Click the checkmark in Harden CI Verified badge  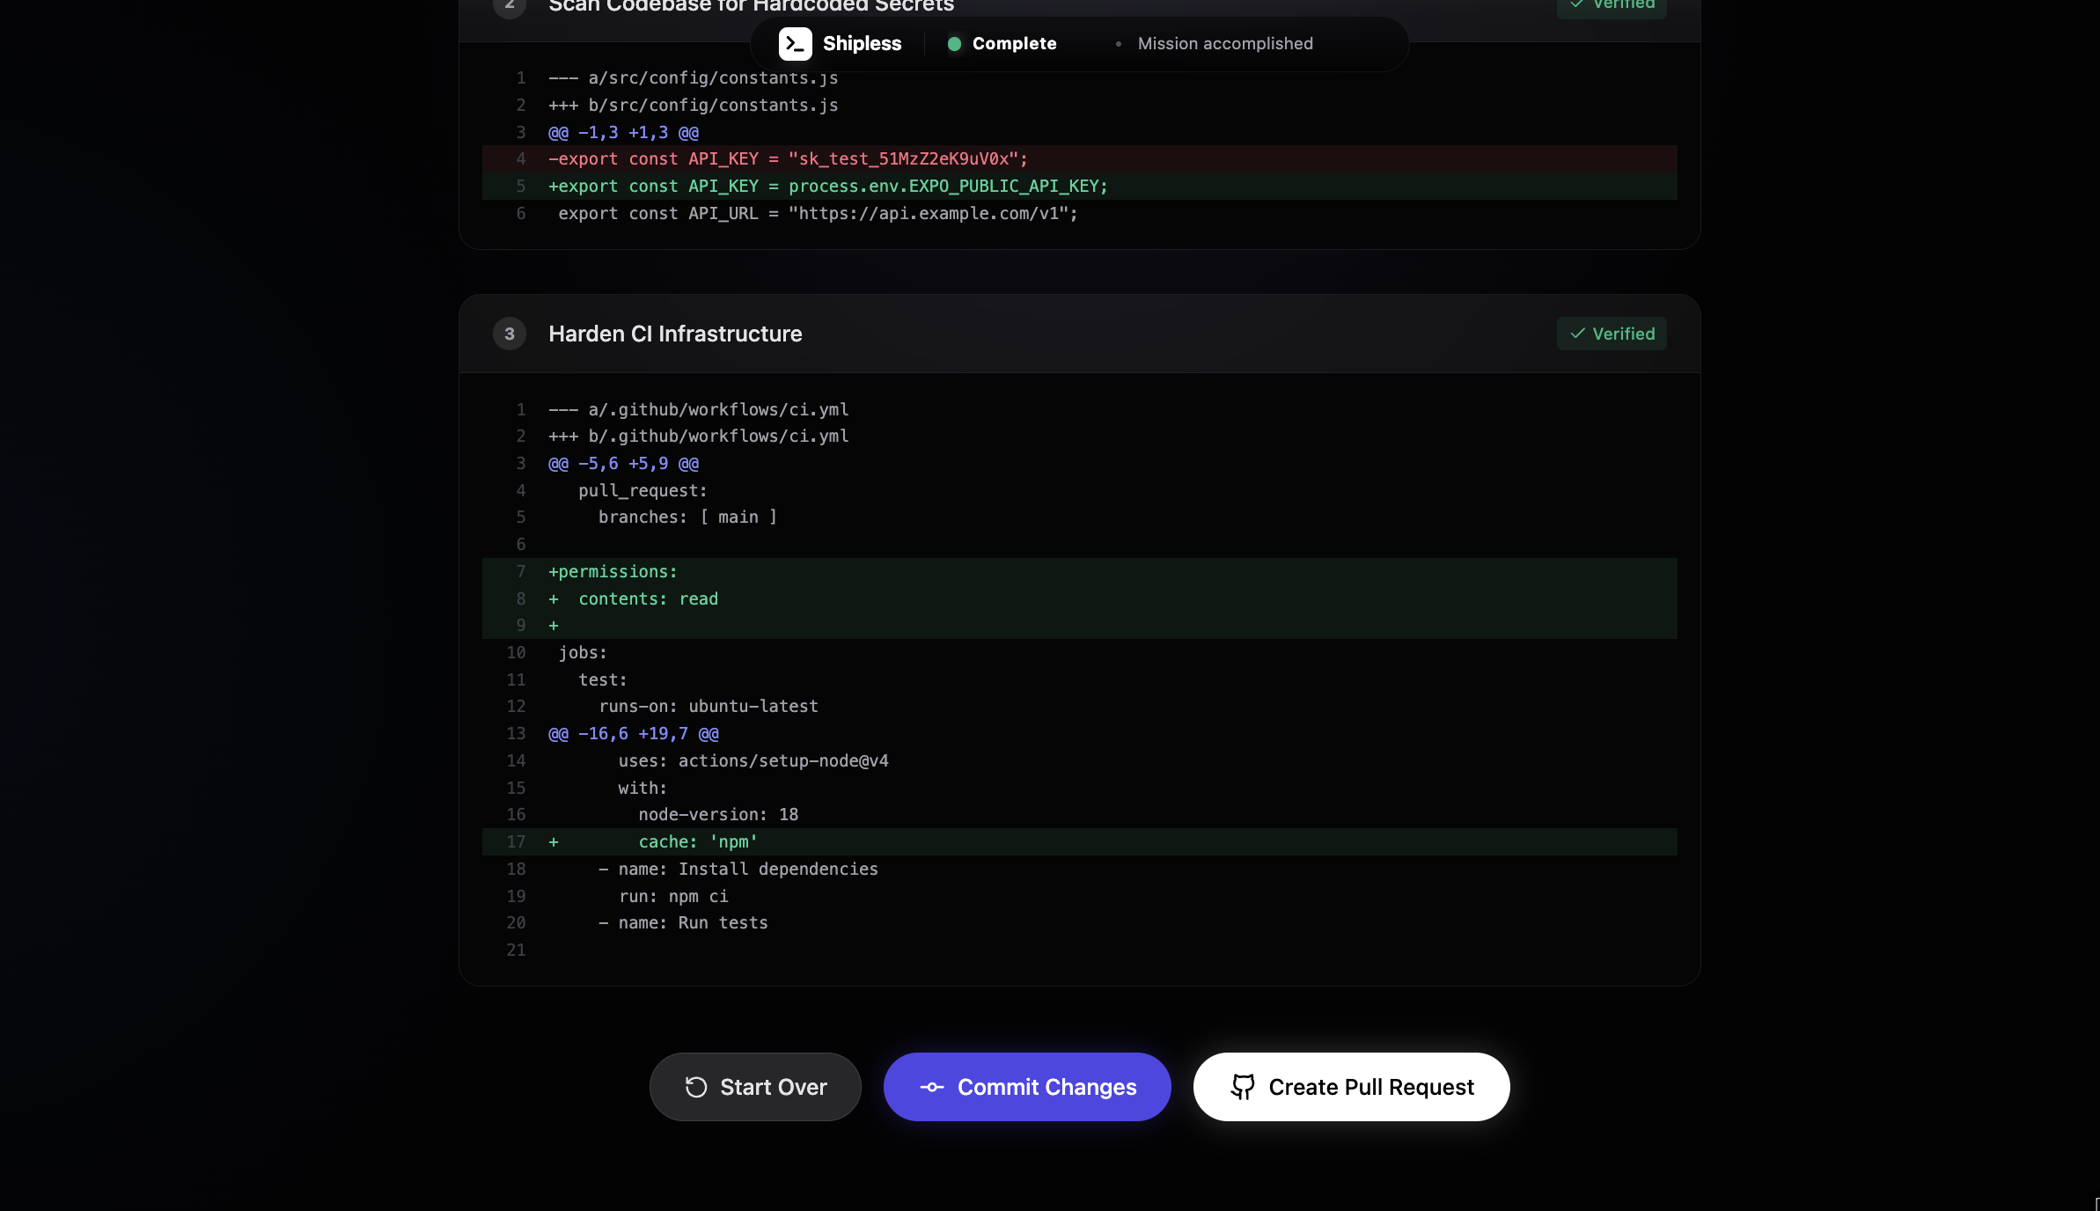coord(1577,334)
